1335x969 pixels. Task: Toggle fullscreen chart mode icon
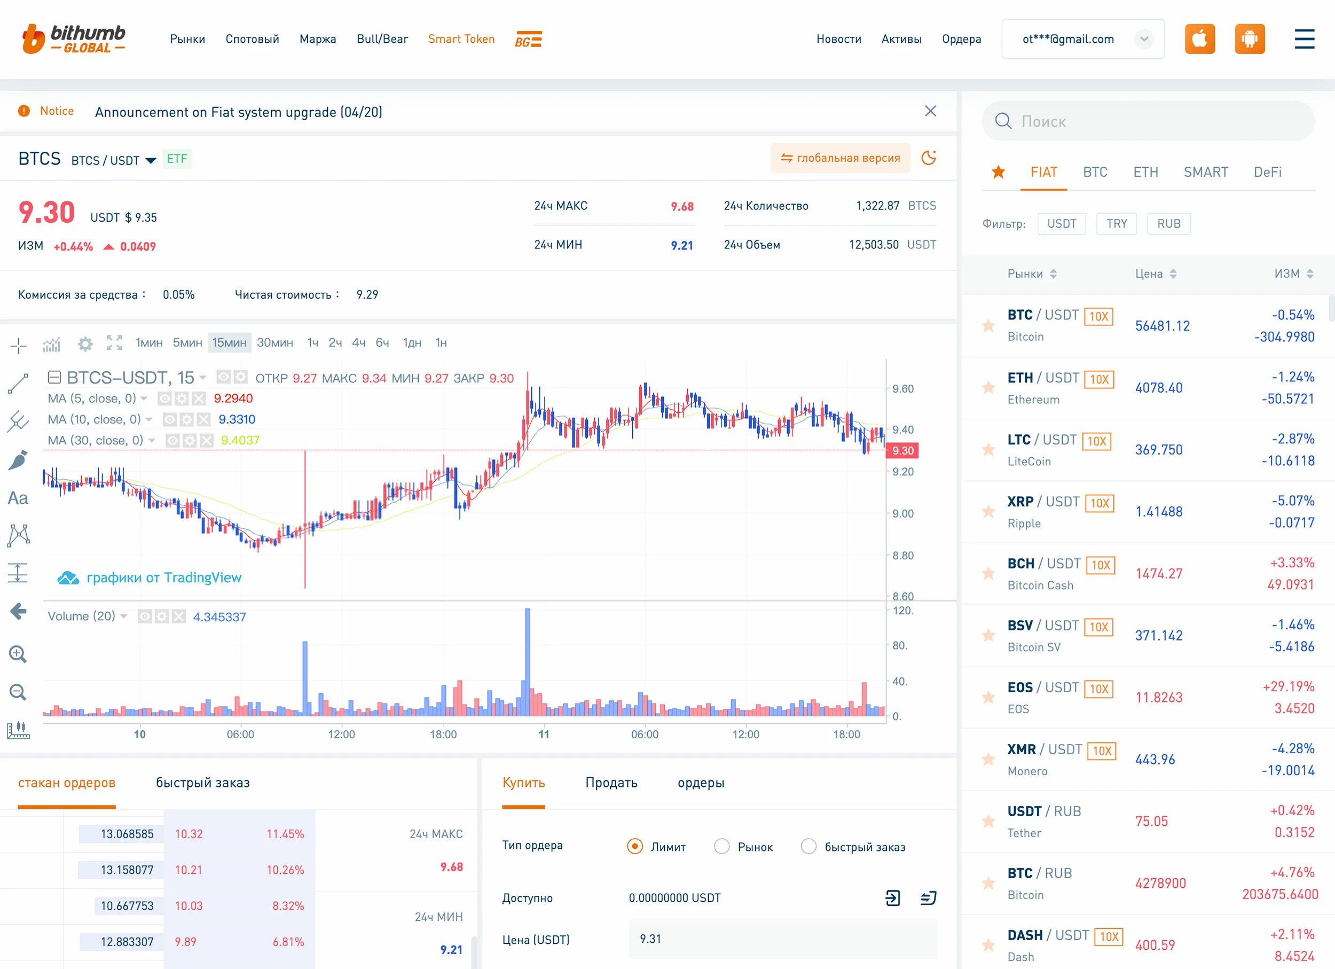point(114,342)
